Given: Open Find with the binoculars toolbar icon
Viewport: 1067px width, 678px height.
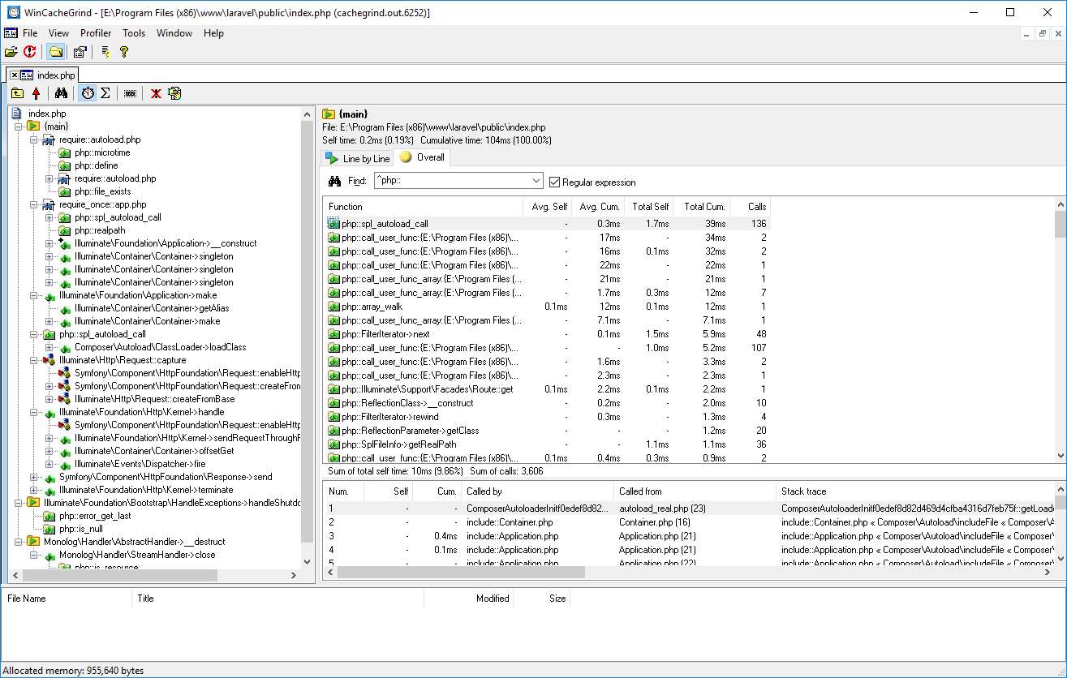Looking at the screenshot, I should (61, 93).
